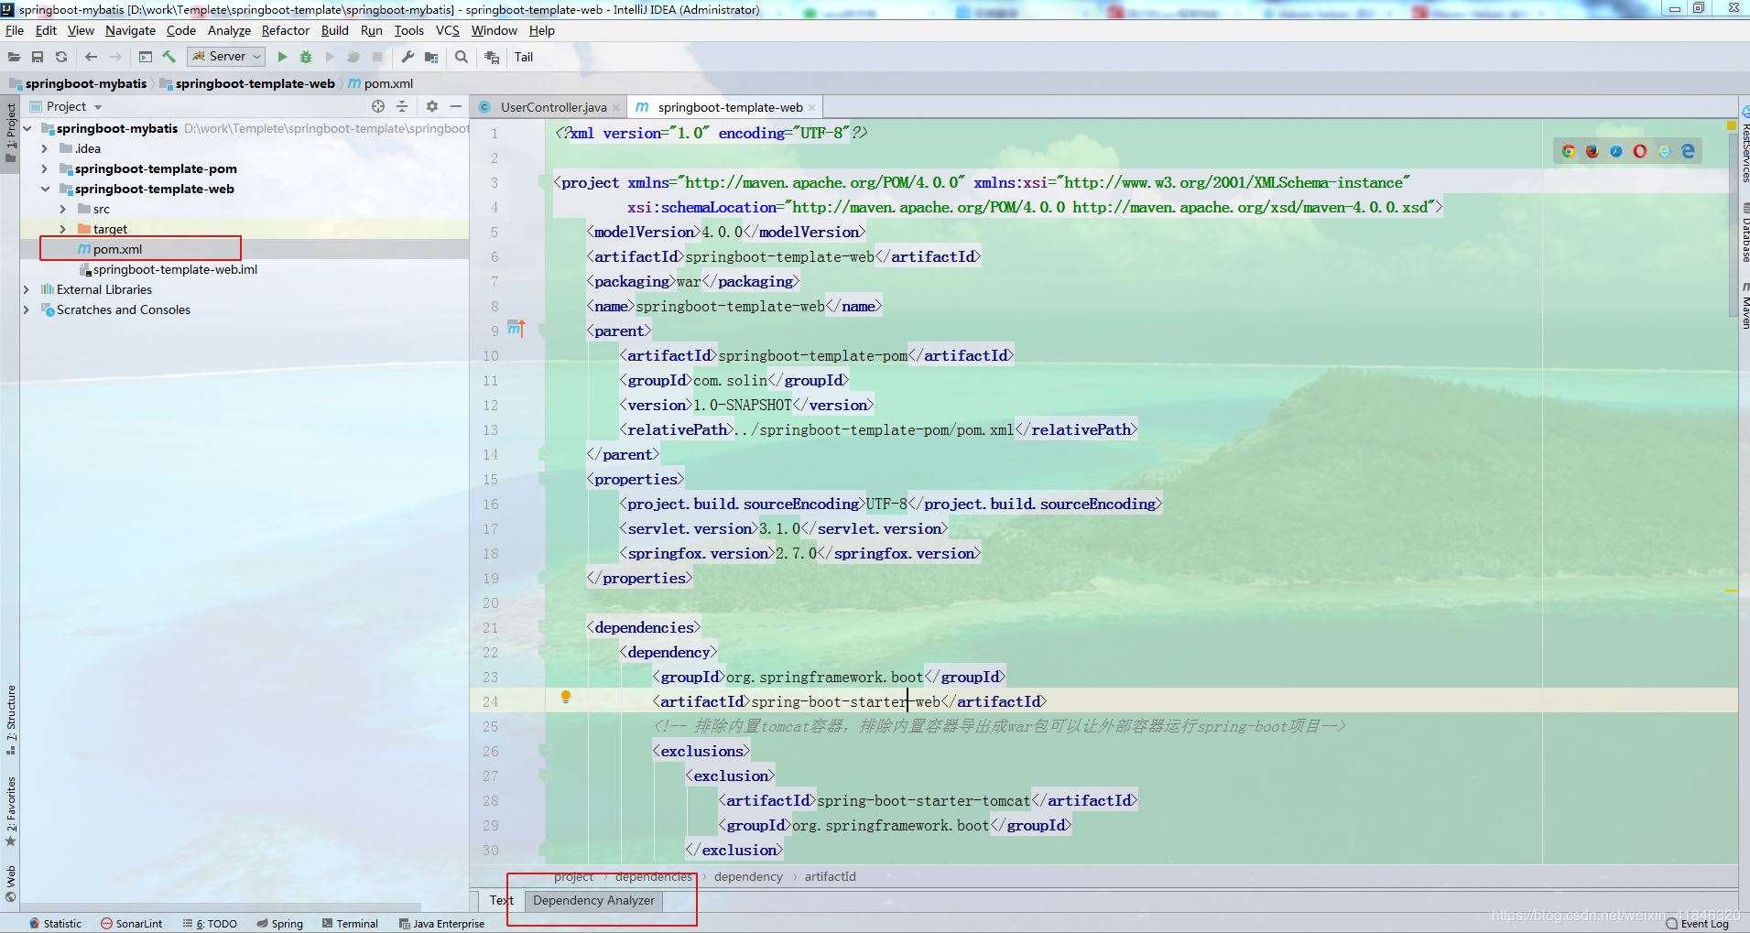The height and width of the screenshot is (933, 1750).
Task: Open the Maven side panel
Action: [1744, 302]
